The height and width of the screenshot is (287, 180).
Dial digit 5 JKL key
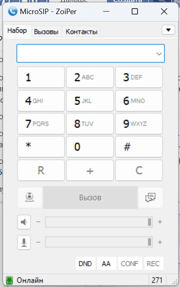pos(90,100)
